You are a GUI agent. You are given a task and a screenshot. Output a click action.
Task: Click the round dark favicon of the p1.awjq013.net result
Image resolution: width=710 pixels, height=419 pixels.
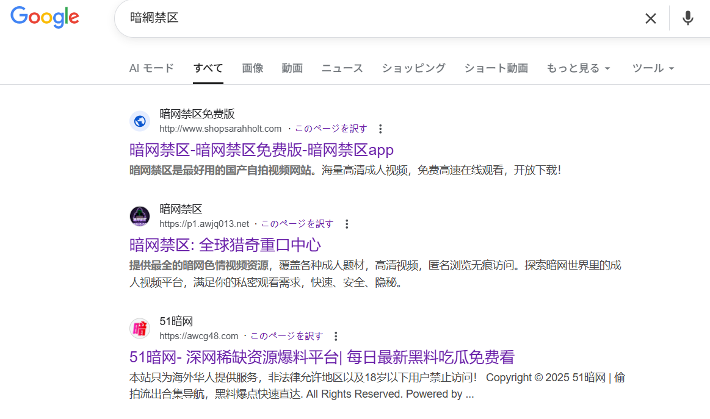pyautogui.click(x=140, y=216)
